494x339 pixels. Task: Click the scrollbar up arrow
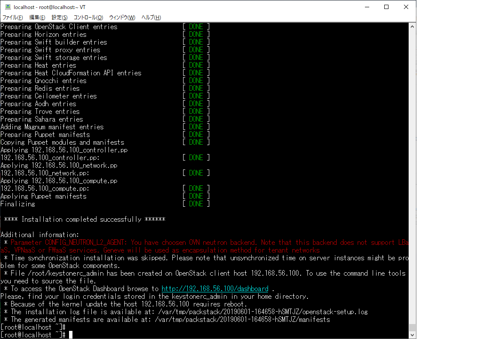coord(412,27)
